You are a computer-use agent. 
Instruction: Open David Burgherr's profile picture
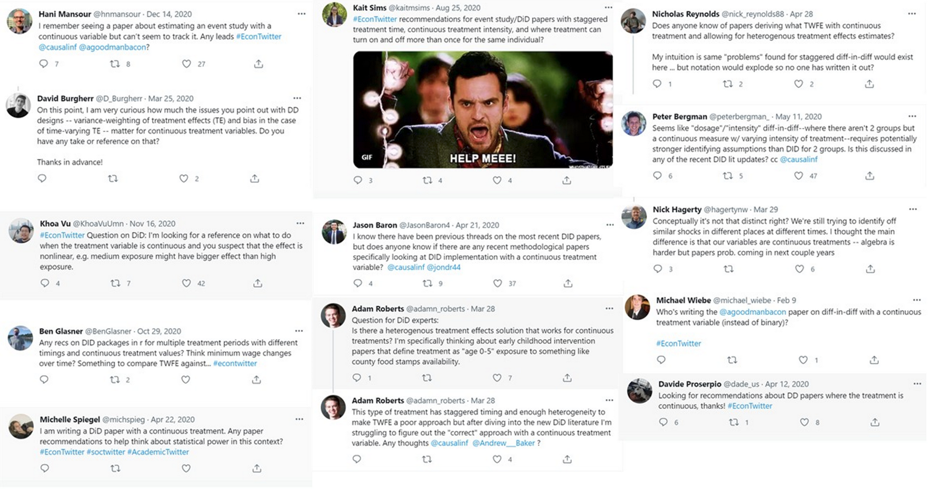18,106
